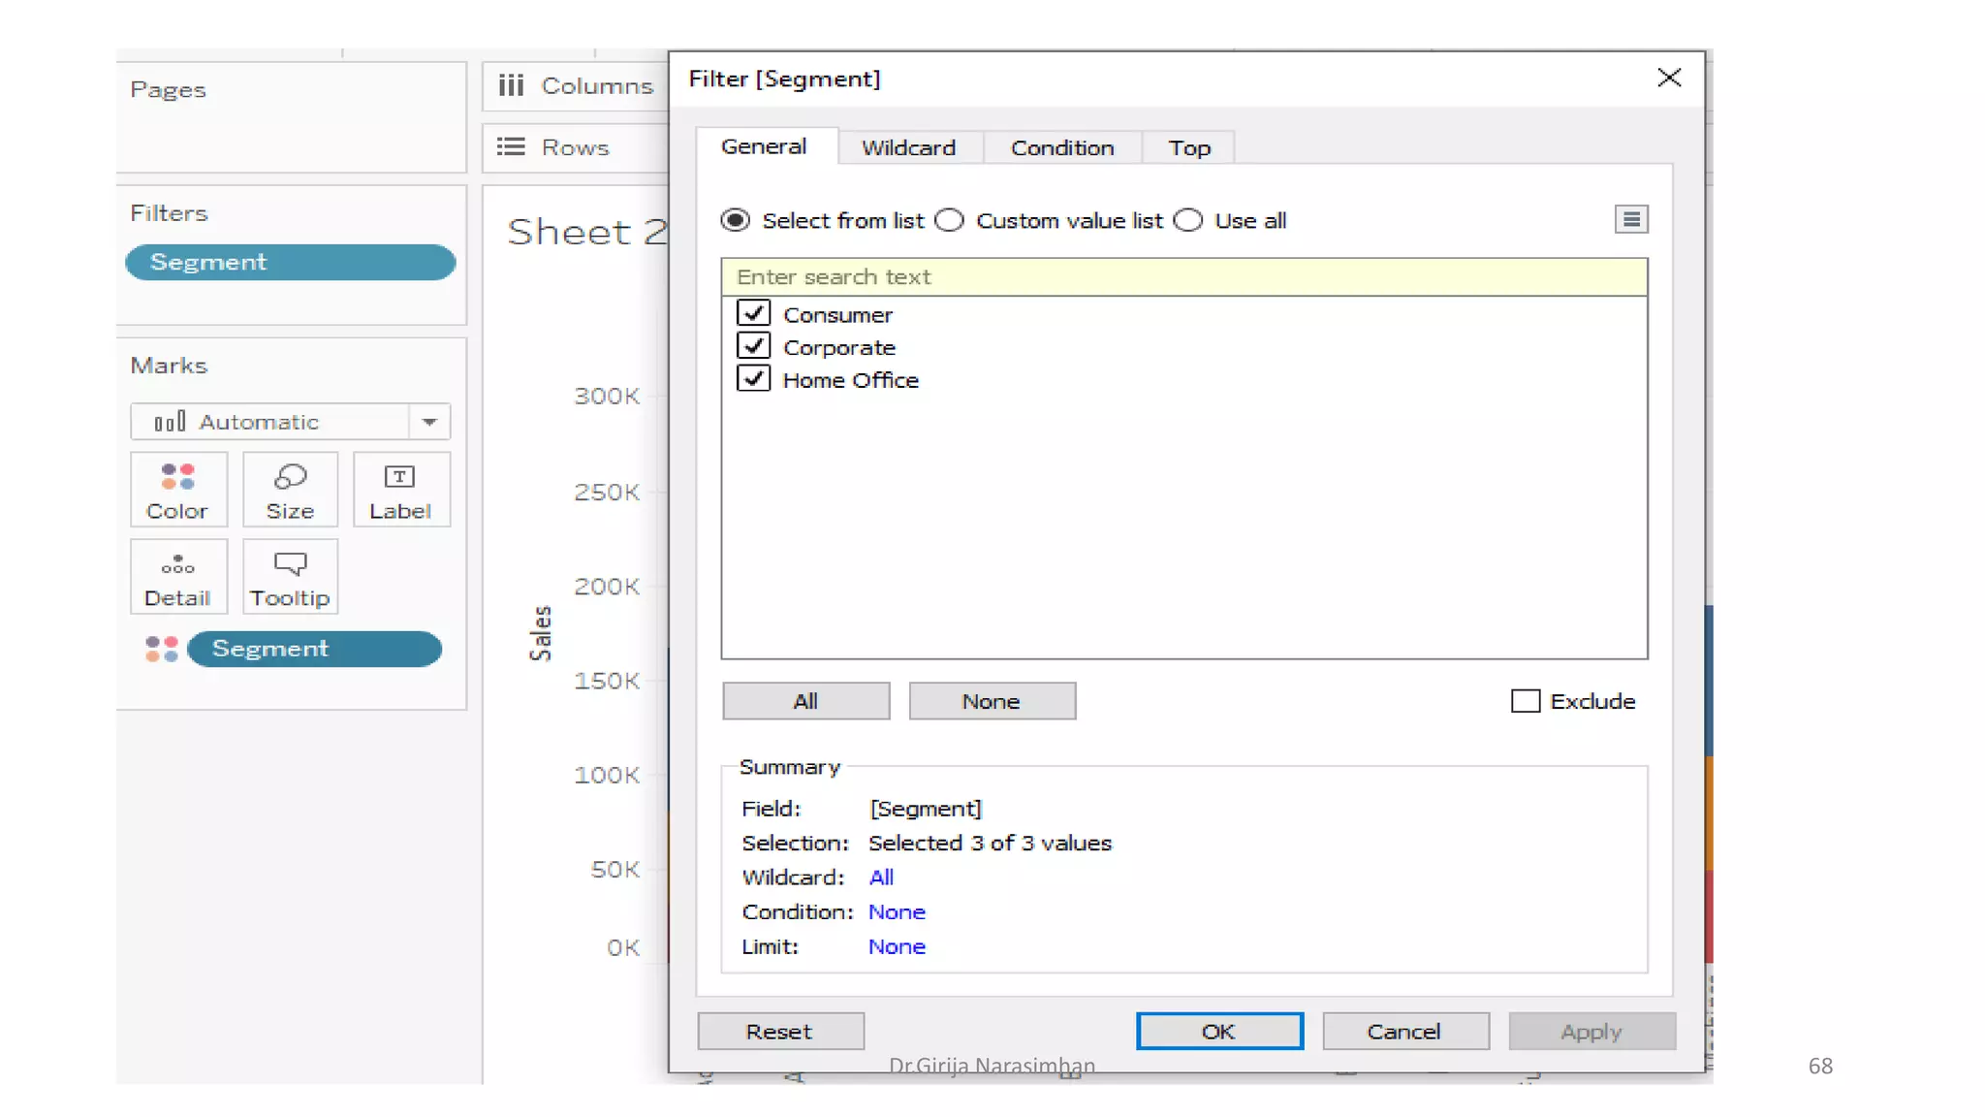Image resolution: width=1985 pixels, height=1117 pixels.
Task: Click the color dots icon beside Segment pill
Action: click(x=162, y=649)
